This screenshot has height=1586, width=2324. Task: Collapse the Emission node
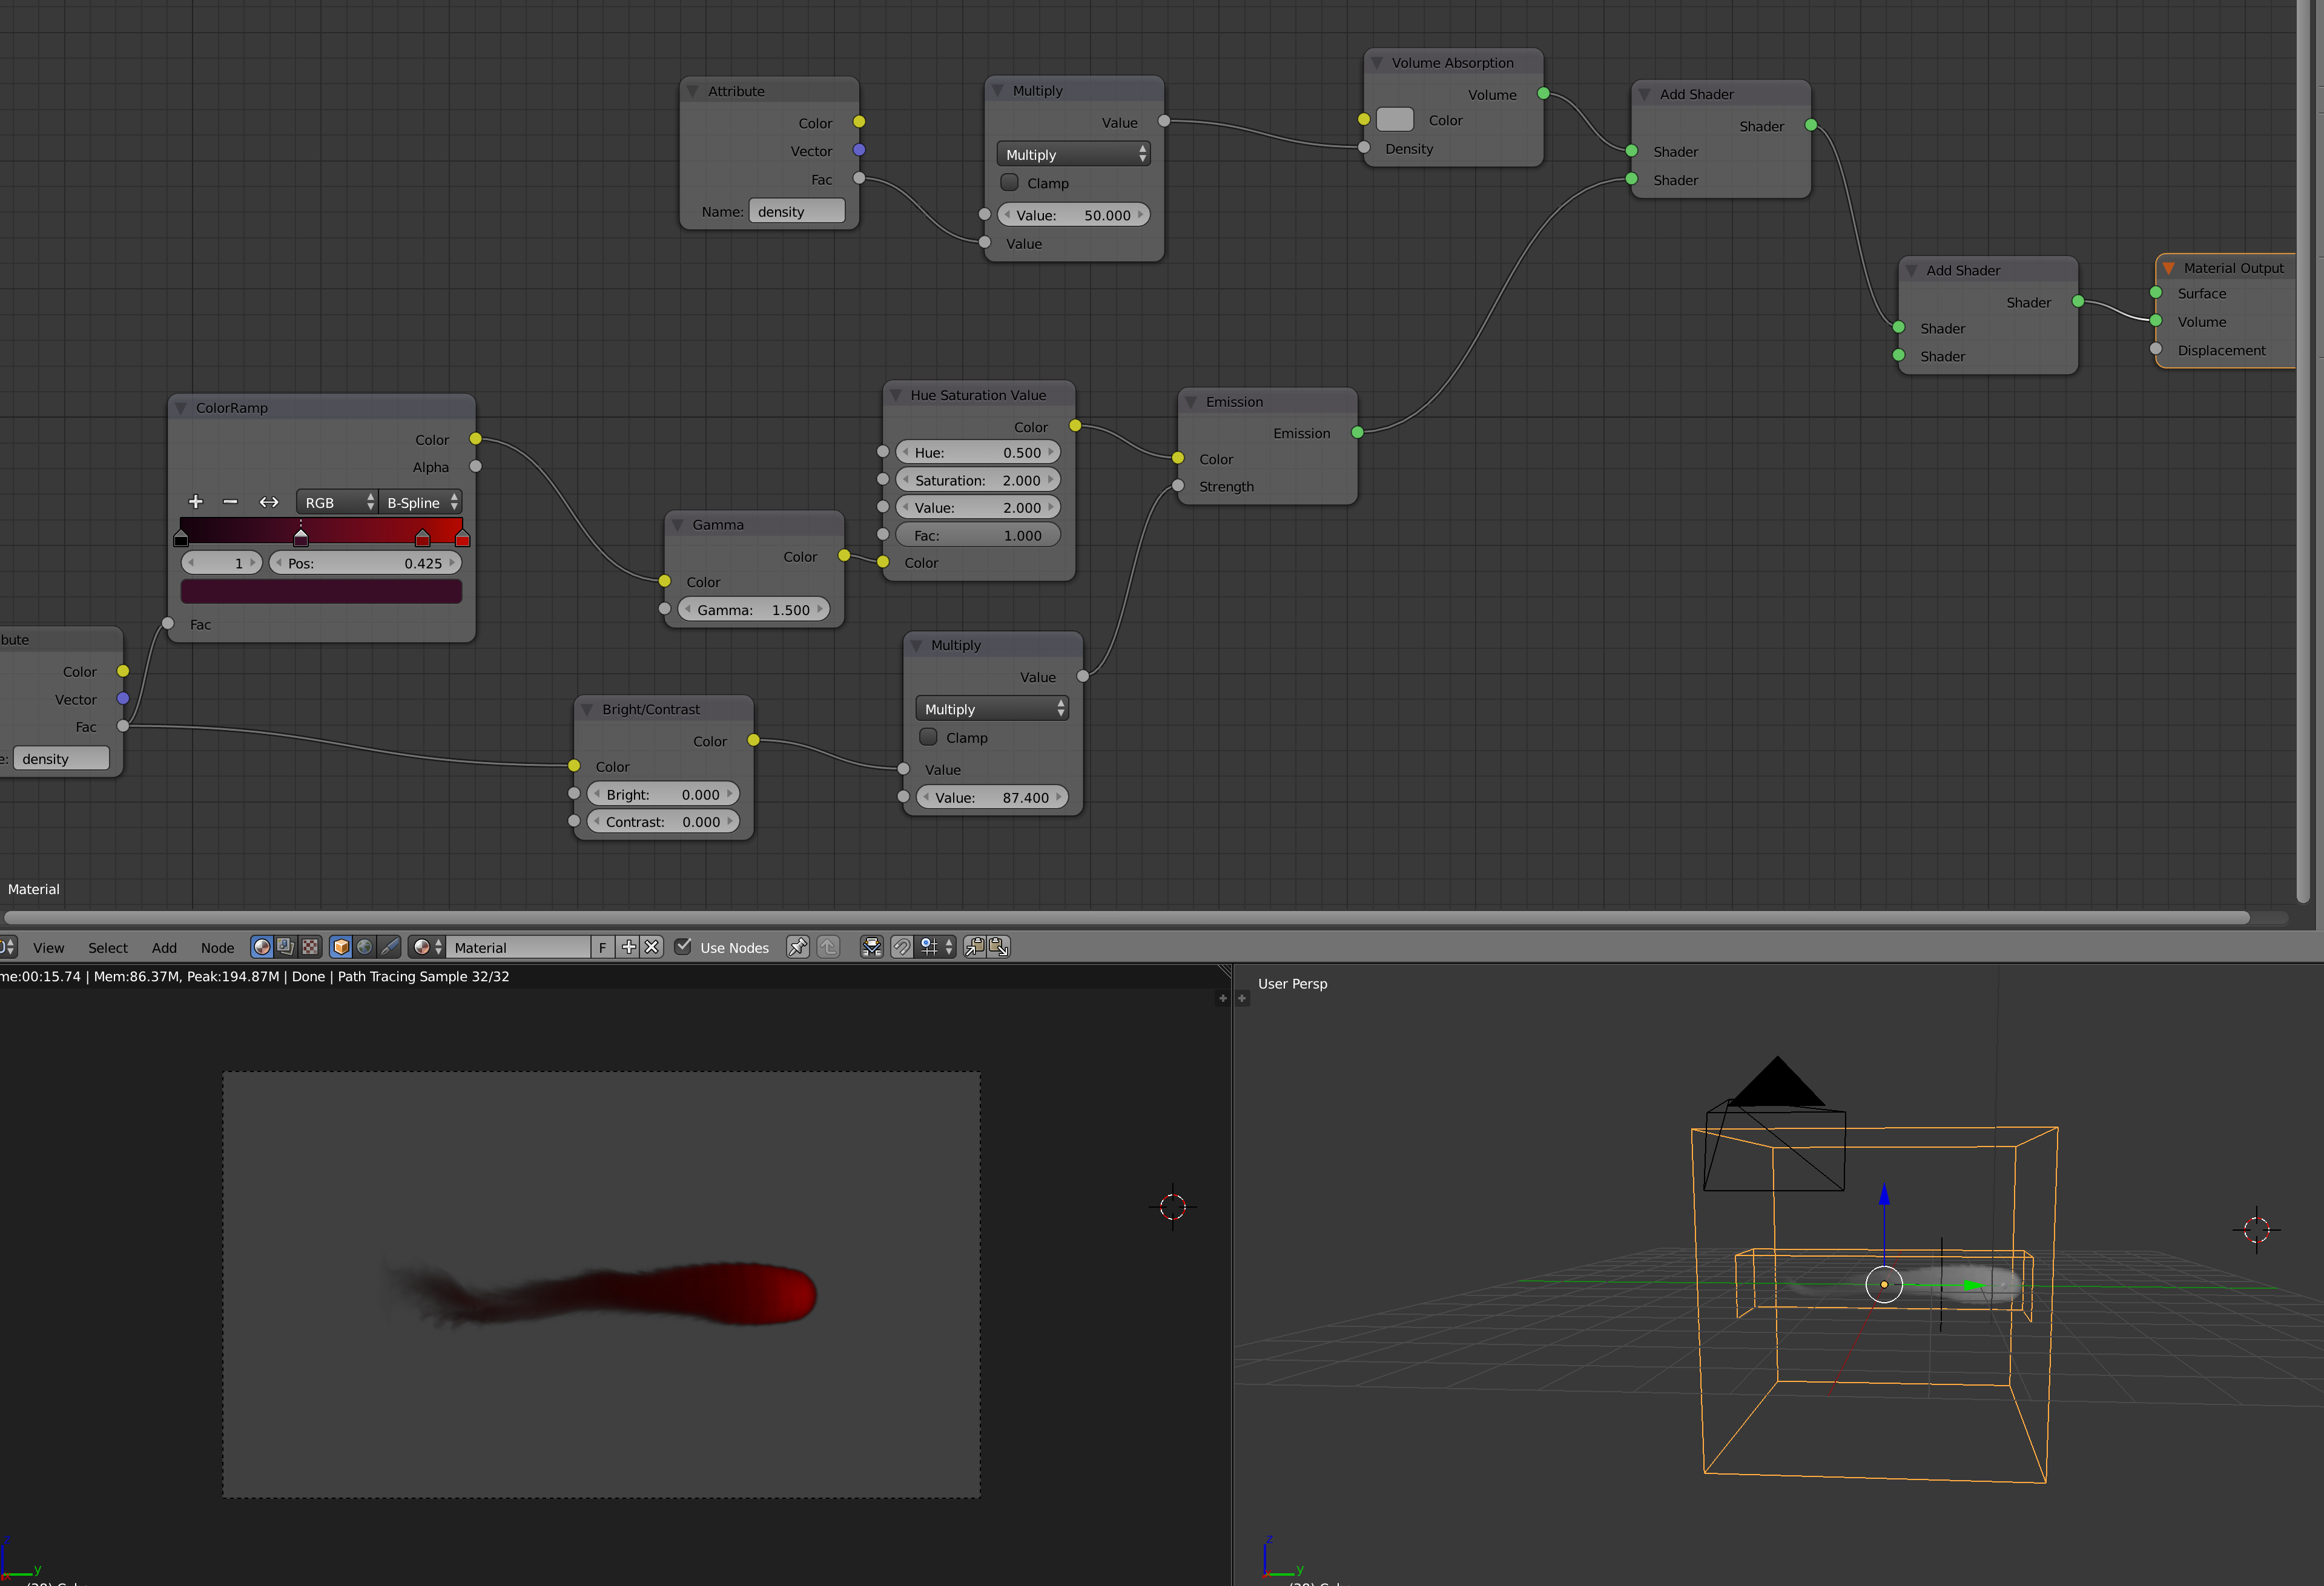1191,402
